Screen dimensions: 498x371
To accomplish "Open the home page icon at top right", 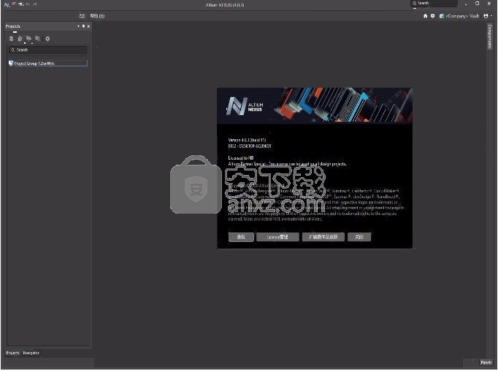I will tap(425, 16).
